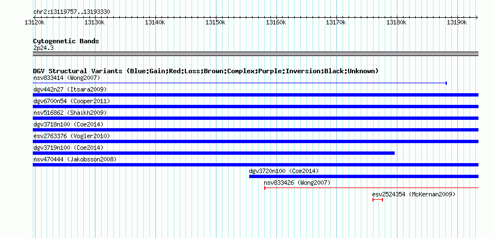Click the 13120k ruler position
The image size is (494, 238).
(x=34, y=22)
